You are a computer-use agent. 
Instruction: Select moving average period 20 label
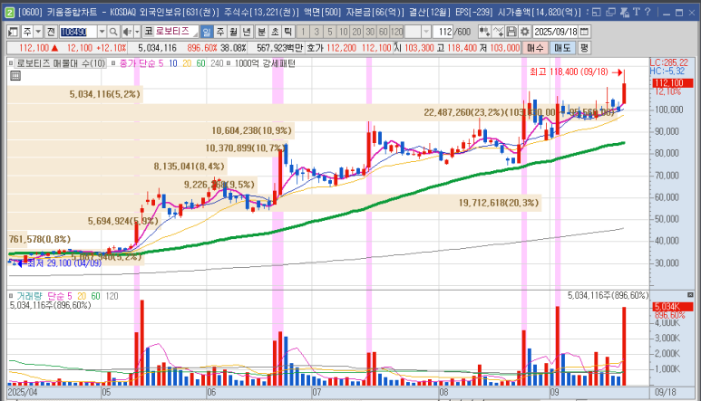(x=187, y=63)
